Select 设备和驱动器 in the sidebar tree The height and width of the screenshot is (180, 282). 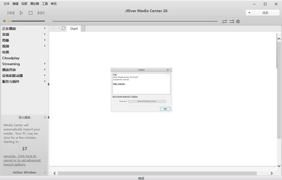pos(12,75)
